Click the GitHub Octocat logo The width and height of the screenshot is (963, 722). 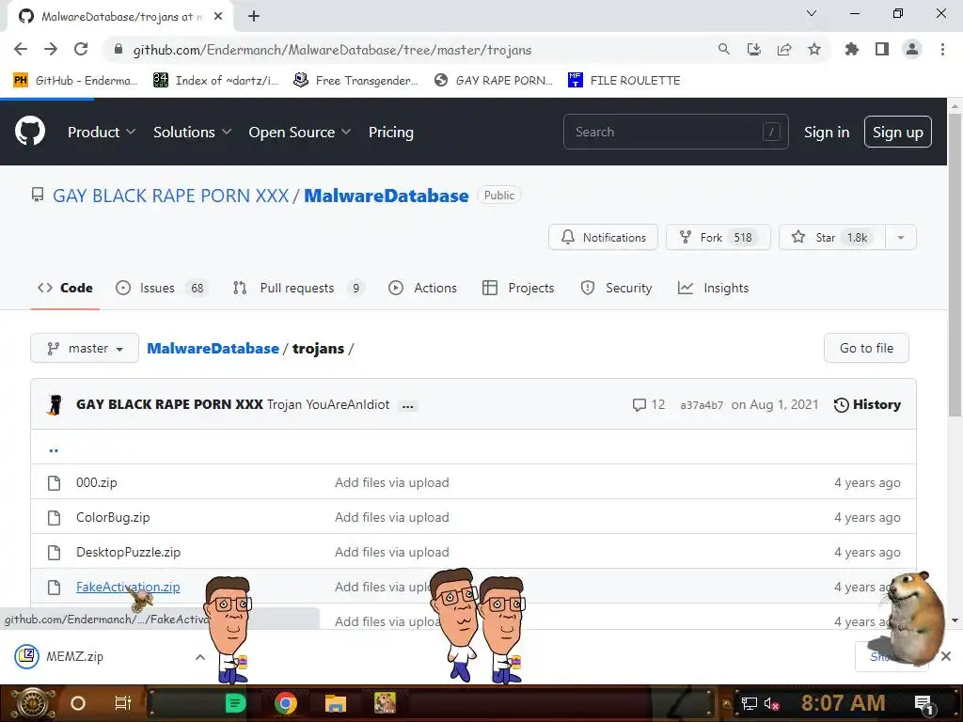coord(30,131)
